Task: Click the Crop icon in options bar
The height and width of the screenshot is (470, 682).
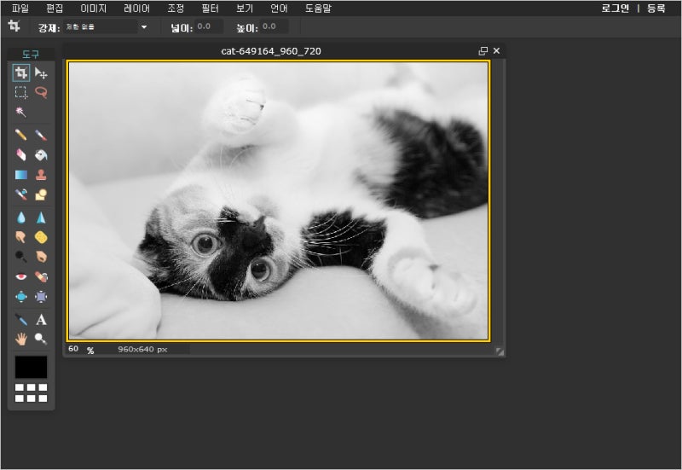Action: pyautogui.click(x=14, y=26)
